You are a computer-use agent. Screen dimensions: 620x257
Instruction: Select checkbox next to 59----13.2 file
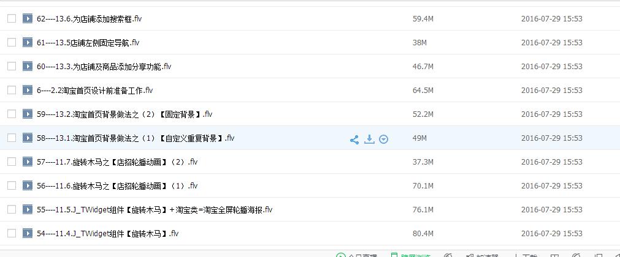coord(12,114)
